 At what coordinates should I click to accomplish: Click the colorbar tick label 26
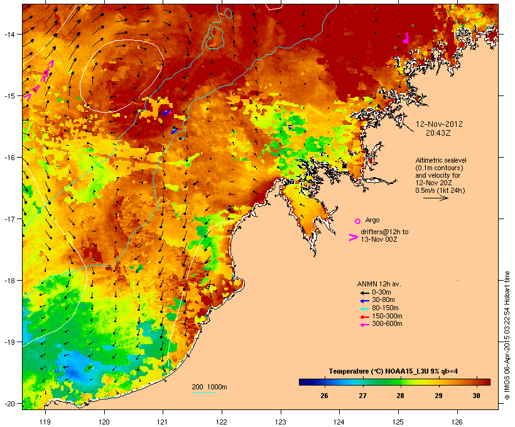[x=324, y=396]
